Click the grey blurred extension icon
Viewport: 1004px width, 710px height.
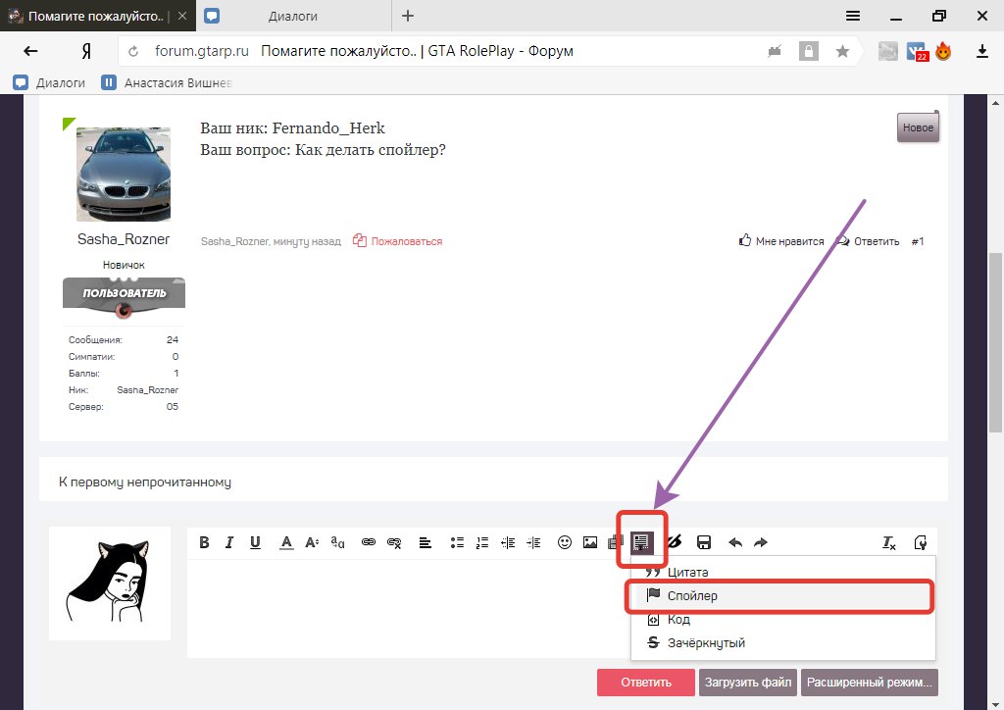coord(887,51)
